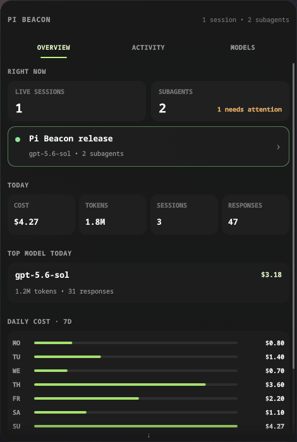
Task: Click the 'TOP MODEL TODAY' heading
Action: coord(39,253)
